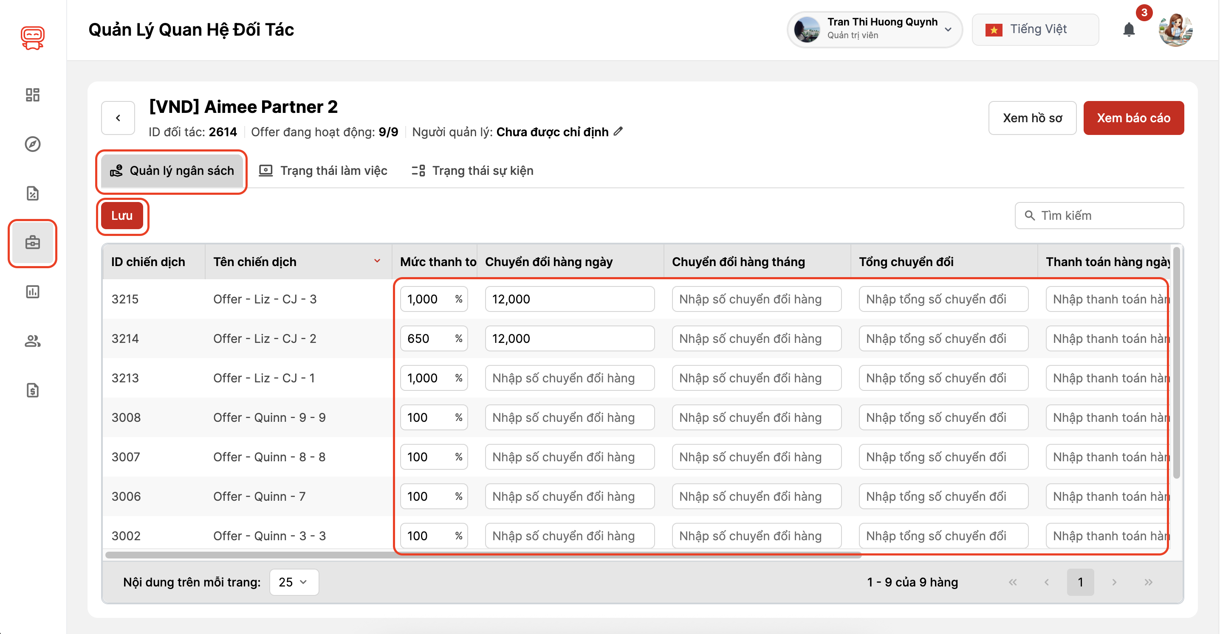This screenshot has width=1220, height=634.
Task: Select the briefcase partner management icon
Action: click(32, 243)
